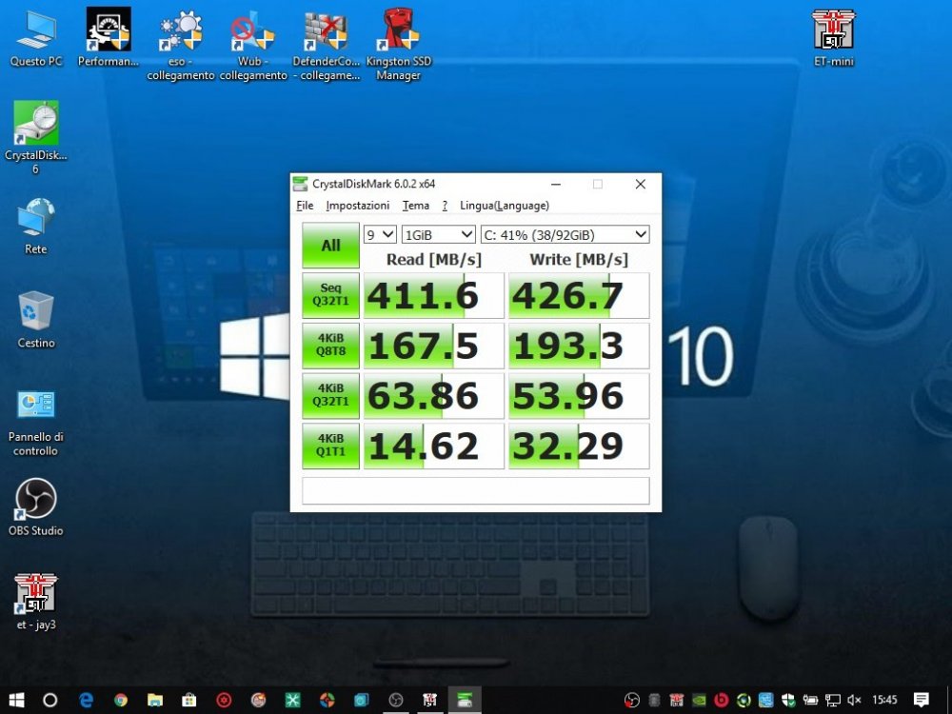Click the 167.5 read result
This screenshot has width=952, height=714.
(433, 346)
